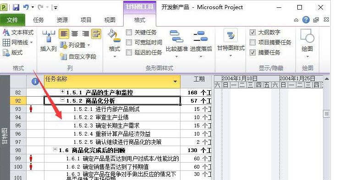Expand task 1.5.1 产品的生产和监控
This screenshot has height=180, width=339.
pos(62,92)
